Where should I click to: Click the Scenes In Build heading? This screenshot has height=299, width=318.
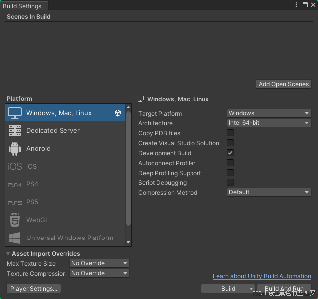(x=29, y=17)
